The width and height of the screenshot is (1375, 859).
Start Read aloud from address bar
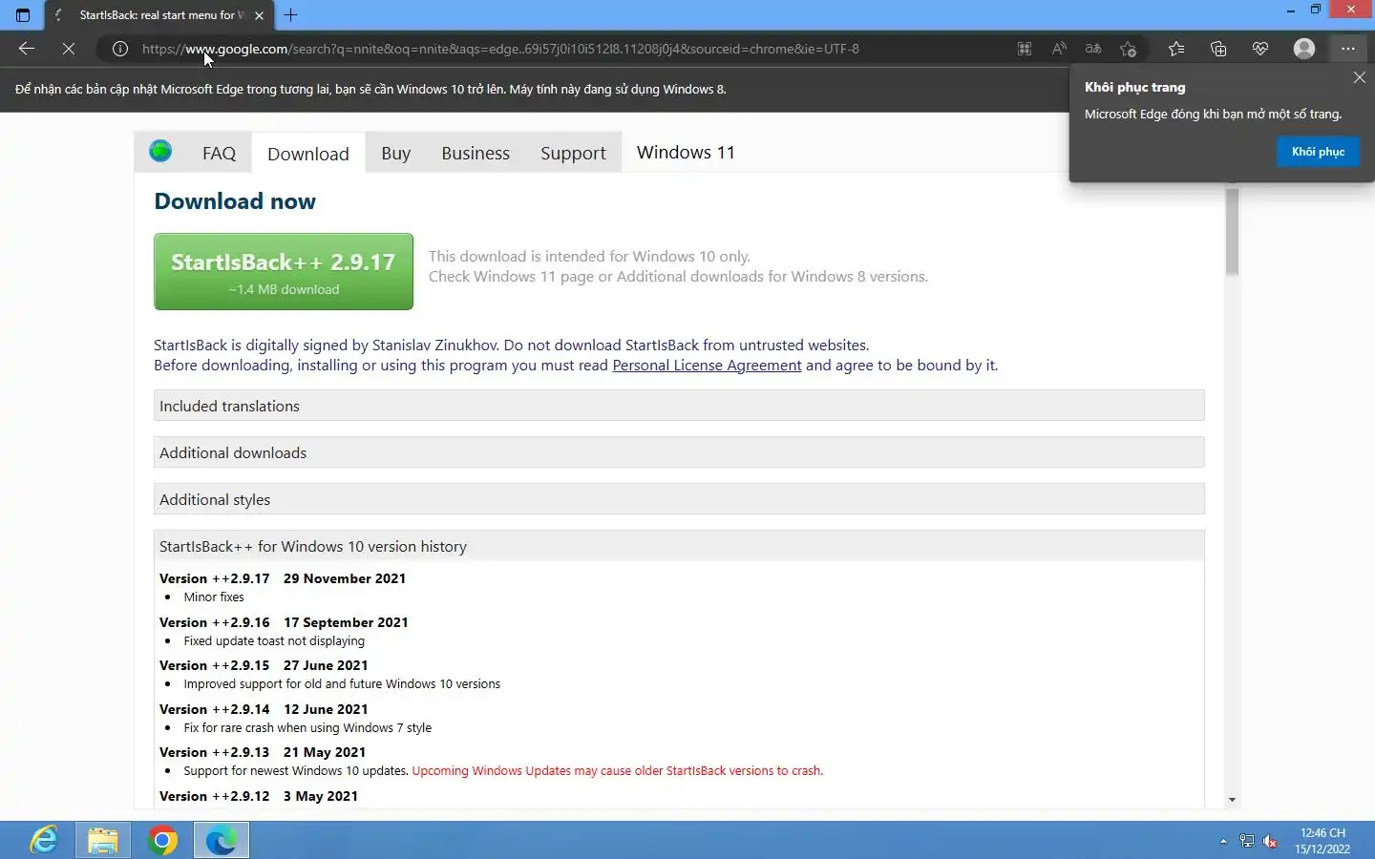click(1059, 49)
